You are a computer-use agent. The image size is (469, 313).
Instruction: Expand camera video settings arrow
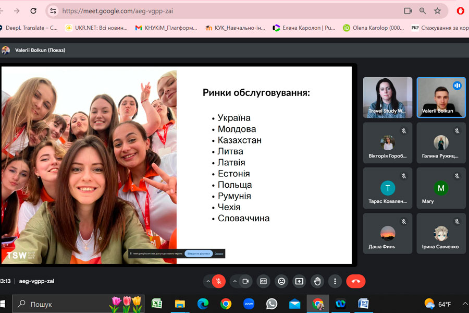pos(234,281)
